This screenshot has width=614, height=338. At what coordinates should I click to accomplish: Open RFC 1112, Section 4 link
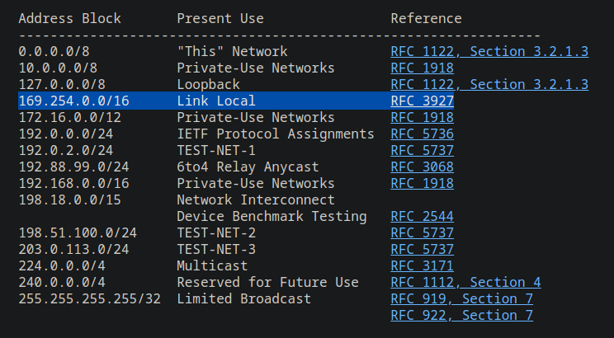pos(466,283)
